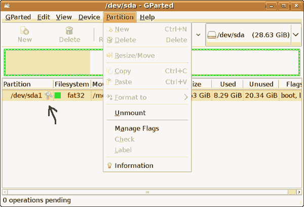Click the Delete trash toolbar icon
The image size is (304, 207).
[69, 30]
